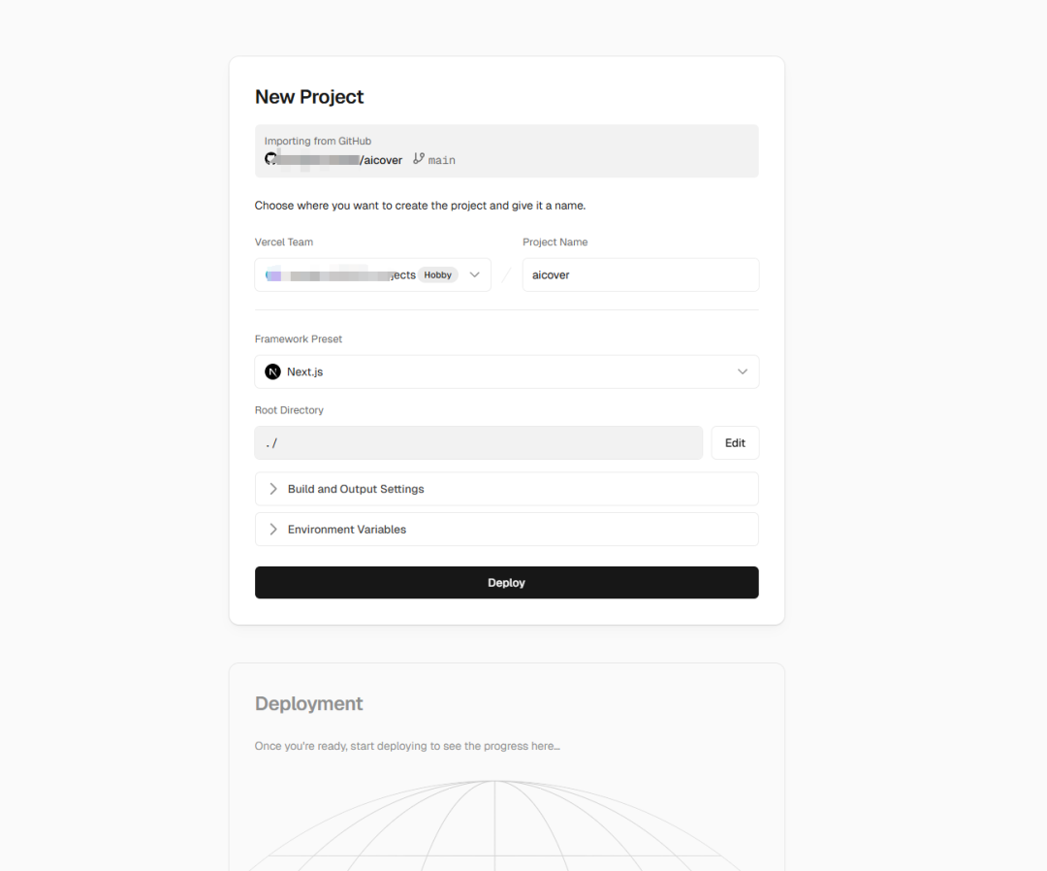The image size is (1047, 871).
Task: Open the Vercel Team dropdown chevron
Action: (475, 274)
